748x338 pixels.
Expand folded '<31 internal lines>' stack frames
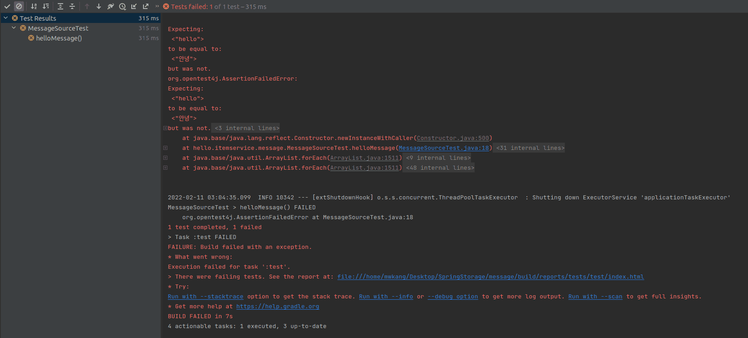point(530,148)
